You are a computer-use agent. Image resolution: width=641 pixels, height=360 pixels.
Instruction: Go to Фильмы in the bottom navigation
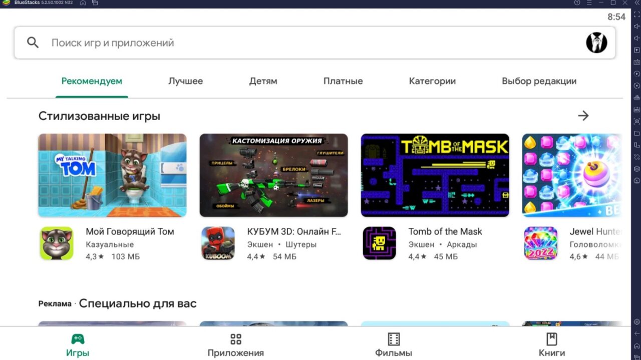(393, 345)
